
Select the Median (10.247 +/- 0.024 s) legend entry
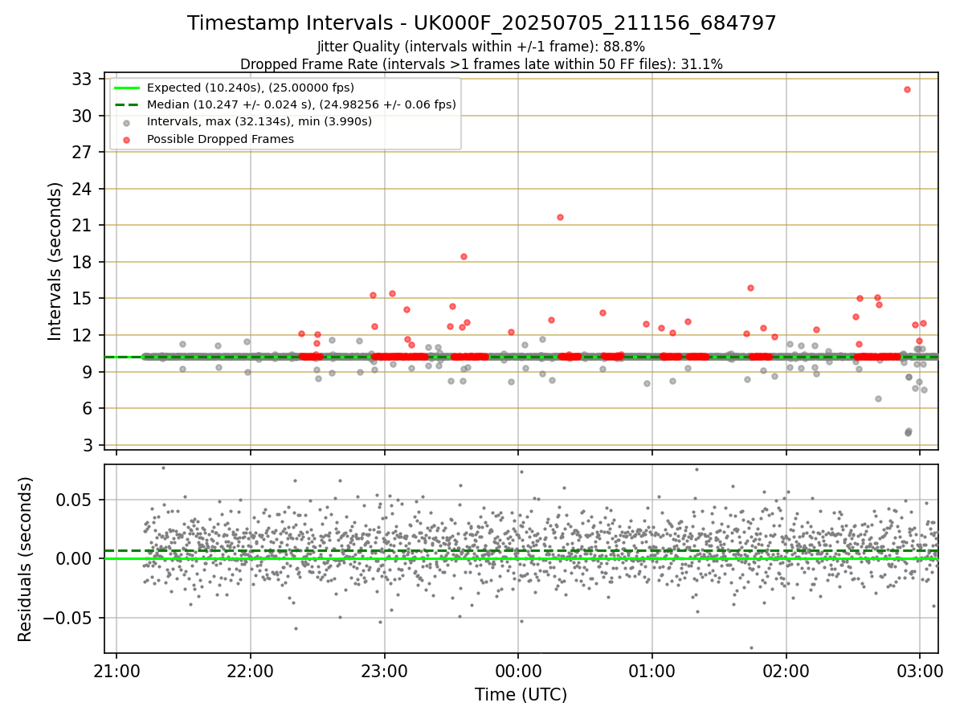pyautogui.click(x=284, y=104)
